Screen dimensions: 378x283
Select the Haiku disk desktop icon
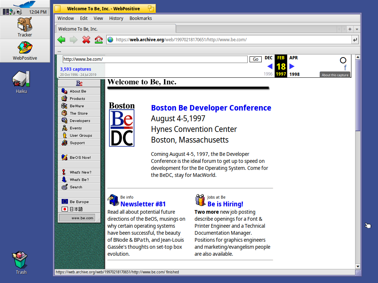[x=21, y=82]
